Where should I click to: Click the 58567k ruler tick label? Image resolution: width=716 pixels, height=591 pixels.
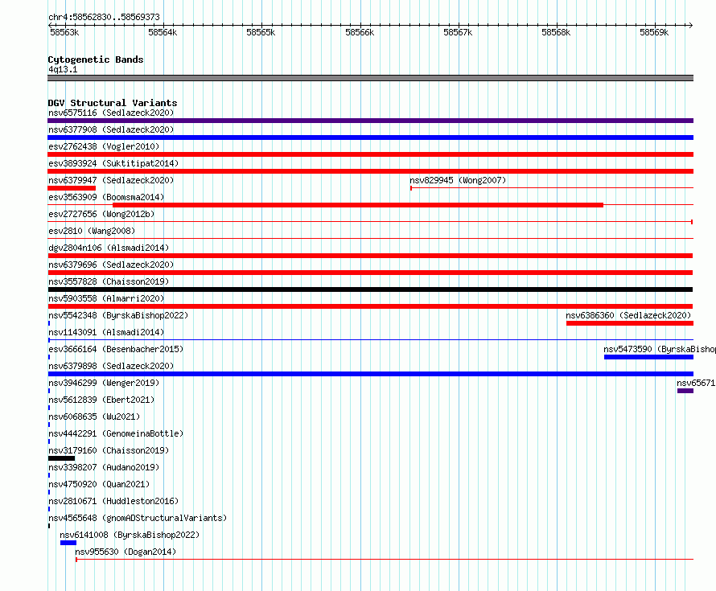point(458,32)
